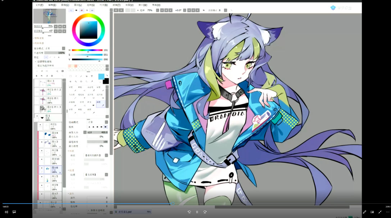Hide layer 图层7 via its eye
Image resolution: width=391 pixels, height=218 pixels.
42,194
